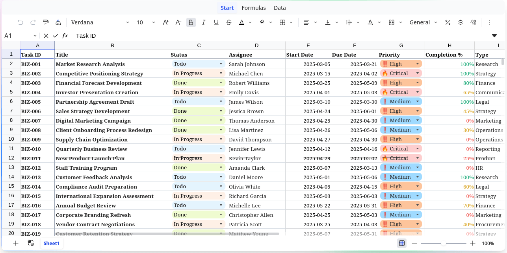
Task: Click the undo button
Action: click(x=20, y=22)
